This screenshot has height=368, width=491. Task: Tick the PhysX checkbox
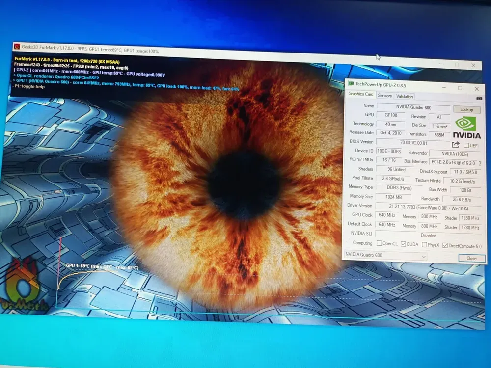coord(424,244)
